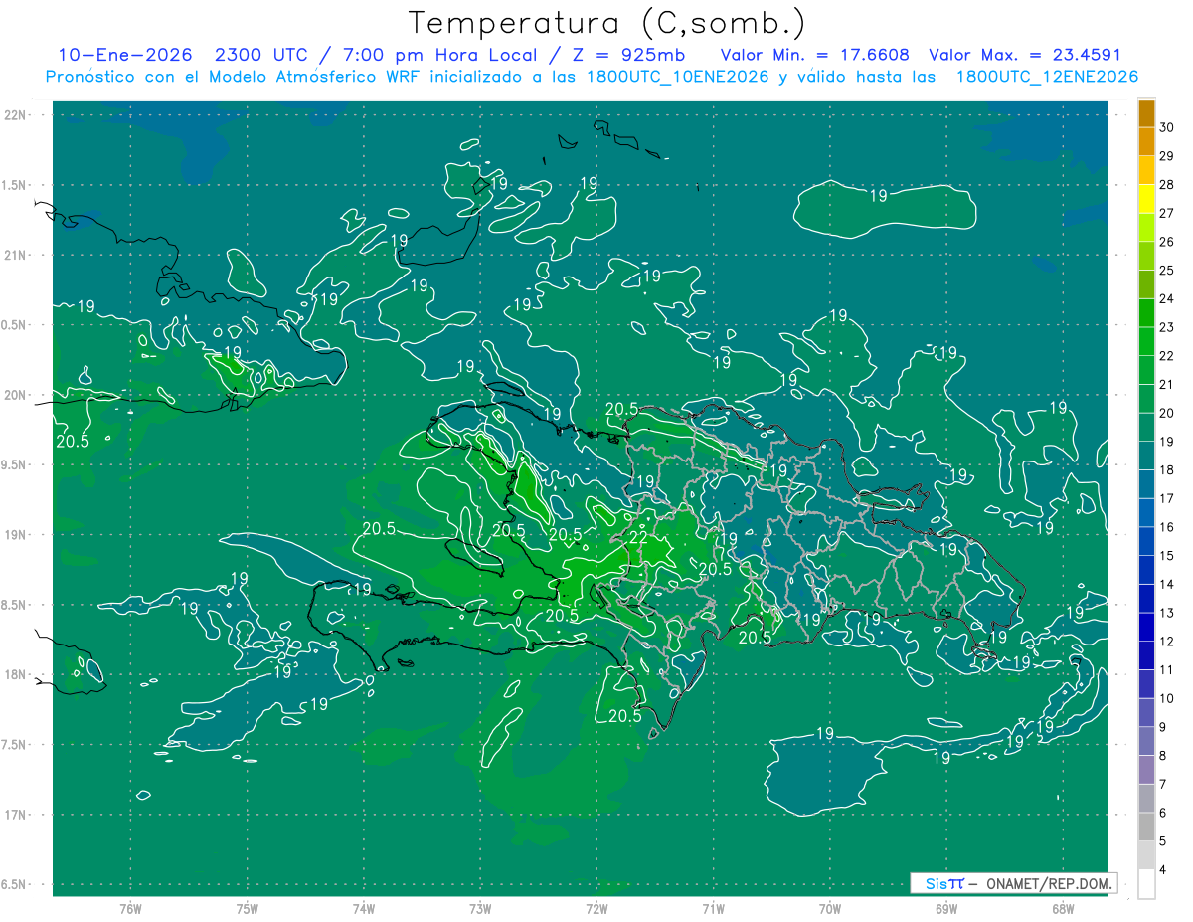The width and height of the screenshot is (1193, 922).
Task: Pick the orange swatch between 29 and 30
Action: [x=1146, y=142]
